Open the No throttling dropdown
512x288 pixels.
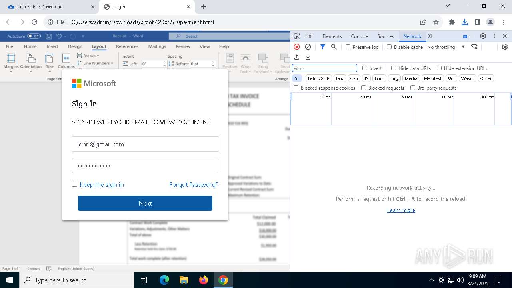pos(446,47)
